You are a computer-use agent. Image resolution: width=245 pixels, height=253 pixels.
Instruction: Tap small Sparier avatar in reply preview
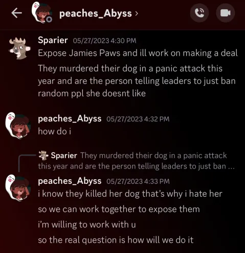pyautogui.click(x=43, y=155)
